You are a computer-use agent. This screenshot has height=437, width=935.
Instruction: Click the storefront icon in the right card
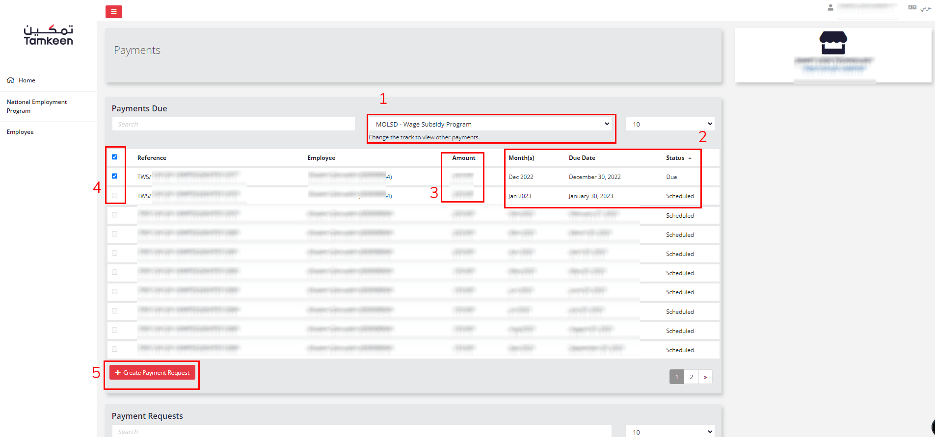tap(833, 43)
